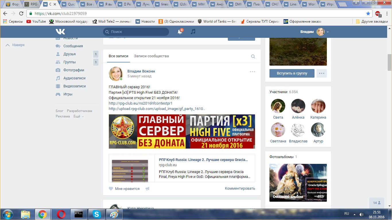Reload the page with the refresh icon

21,13
